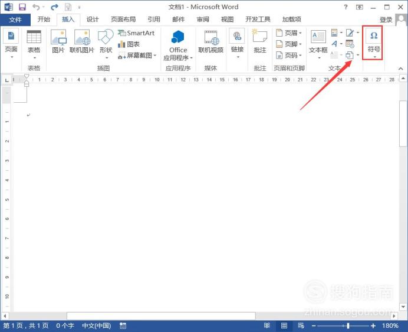Open the 形状 Shapes gallery
The width and height of the screenshot is (408, 332).
pyautogui.click(x=106, y=44)
